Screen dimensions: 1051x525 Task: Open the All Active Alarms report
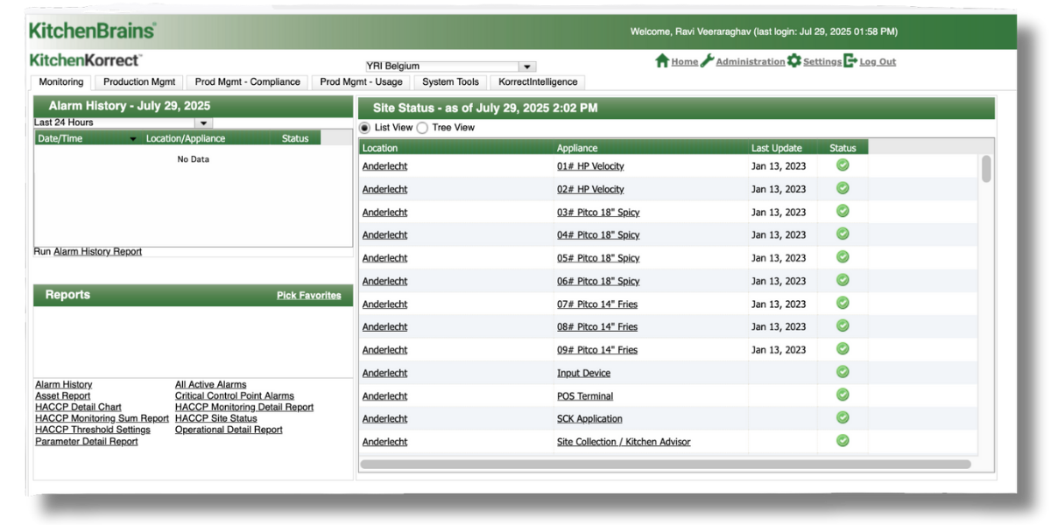pos(211,385)
